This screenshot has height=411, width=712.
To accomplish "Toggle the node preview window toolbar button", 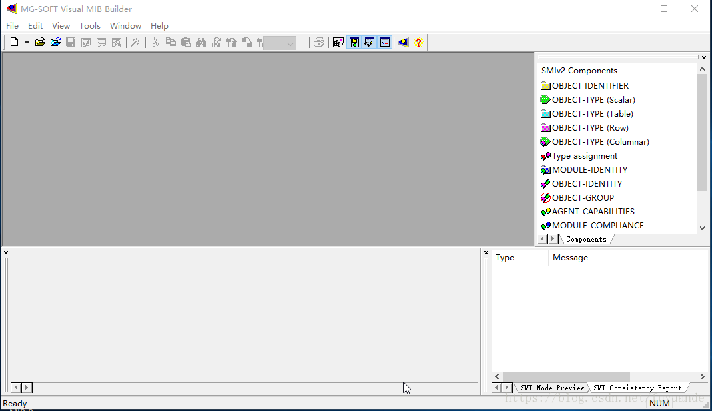I will [370, 42].
